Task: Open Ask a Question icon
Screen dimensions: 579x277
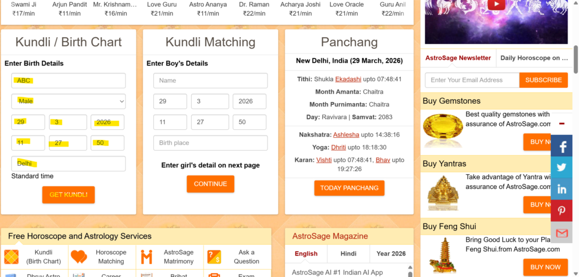Action: [214, 257]
